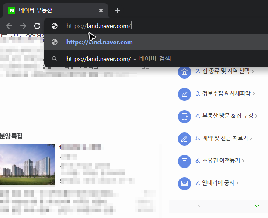Open 2. 집 종류 및 지역 선택
268x218 pixels.
pos(225,71)
